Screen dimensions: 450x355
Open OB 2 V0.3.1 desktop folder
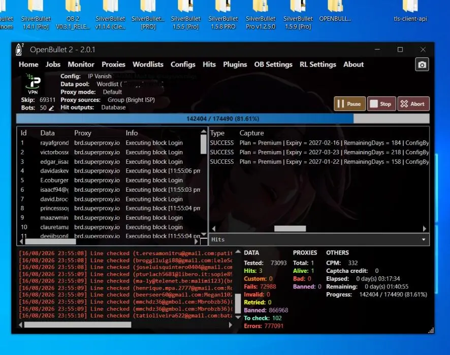(x=73, y=16)
